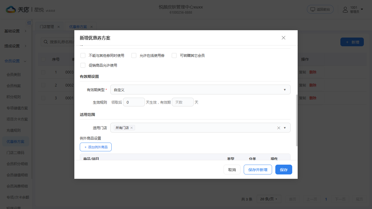Click the 领取后 days input field
The image size is (372, 209).
[134, 102]
